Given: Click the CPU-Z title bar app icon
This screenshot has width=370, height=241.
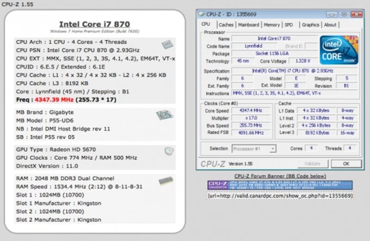Looking at the screenshot, I should click(201, 14).
